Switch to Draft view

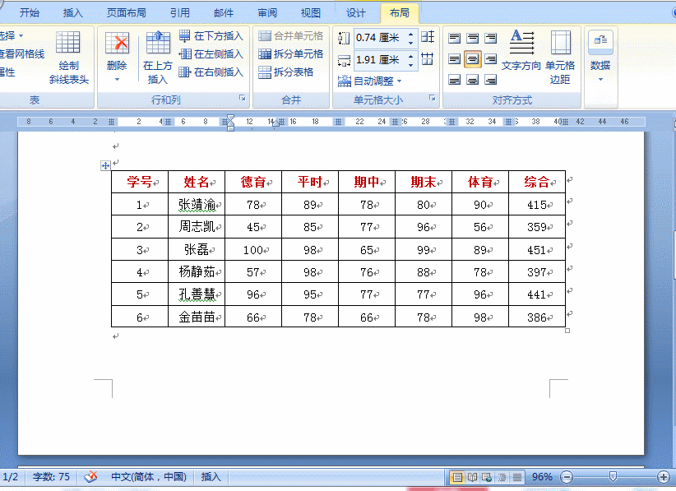[x=517, y=477]
